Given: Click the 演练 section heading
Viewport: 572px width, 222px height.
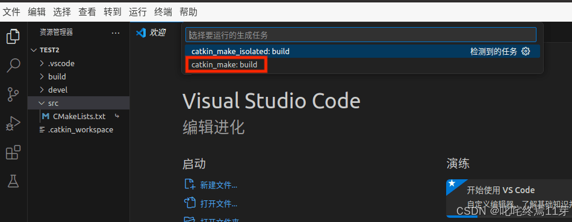Looking at the screenshot, I should (x=458, y=164).
